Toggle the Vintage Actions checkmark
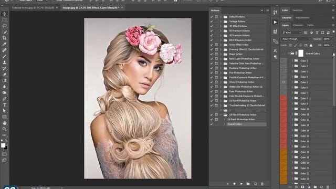Screen dimensions: 336x189 (212, 22)
